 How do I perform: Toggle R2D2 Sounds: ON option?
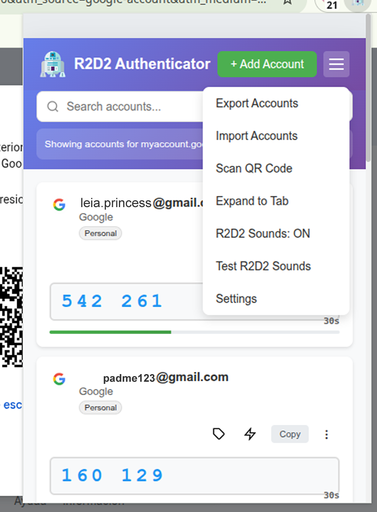click(x=276, y=234)
